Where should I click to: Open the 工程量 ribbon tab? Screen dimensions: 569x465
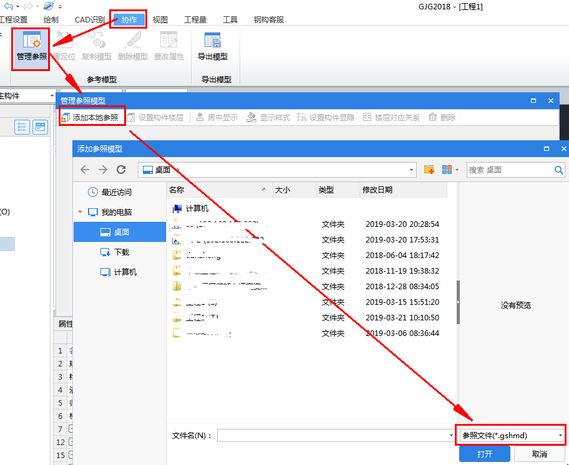click(x=195, y=19)
